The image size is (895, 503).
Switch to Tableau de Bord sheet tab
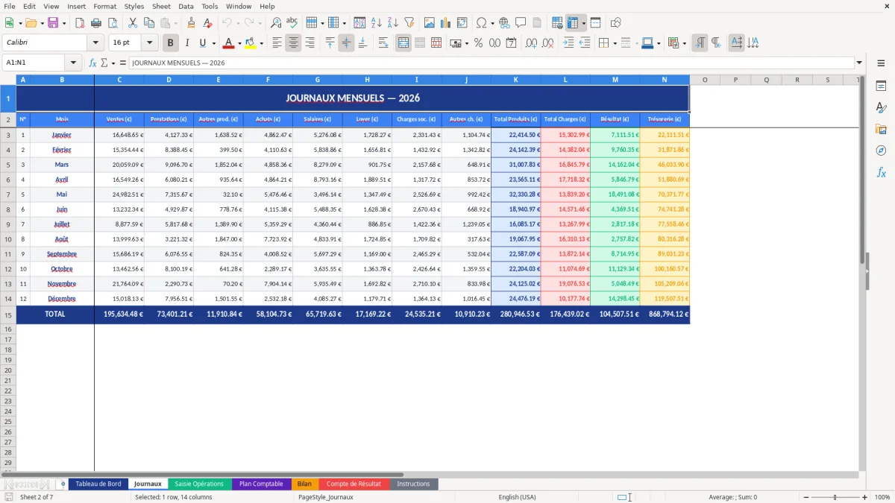click(98, 484)
